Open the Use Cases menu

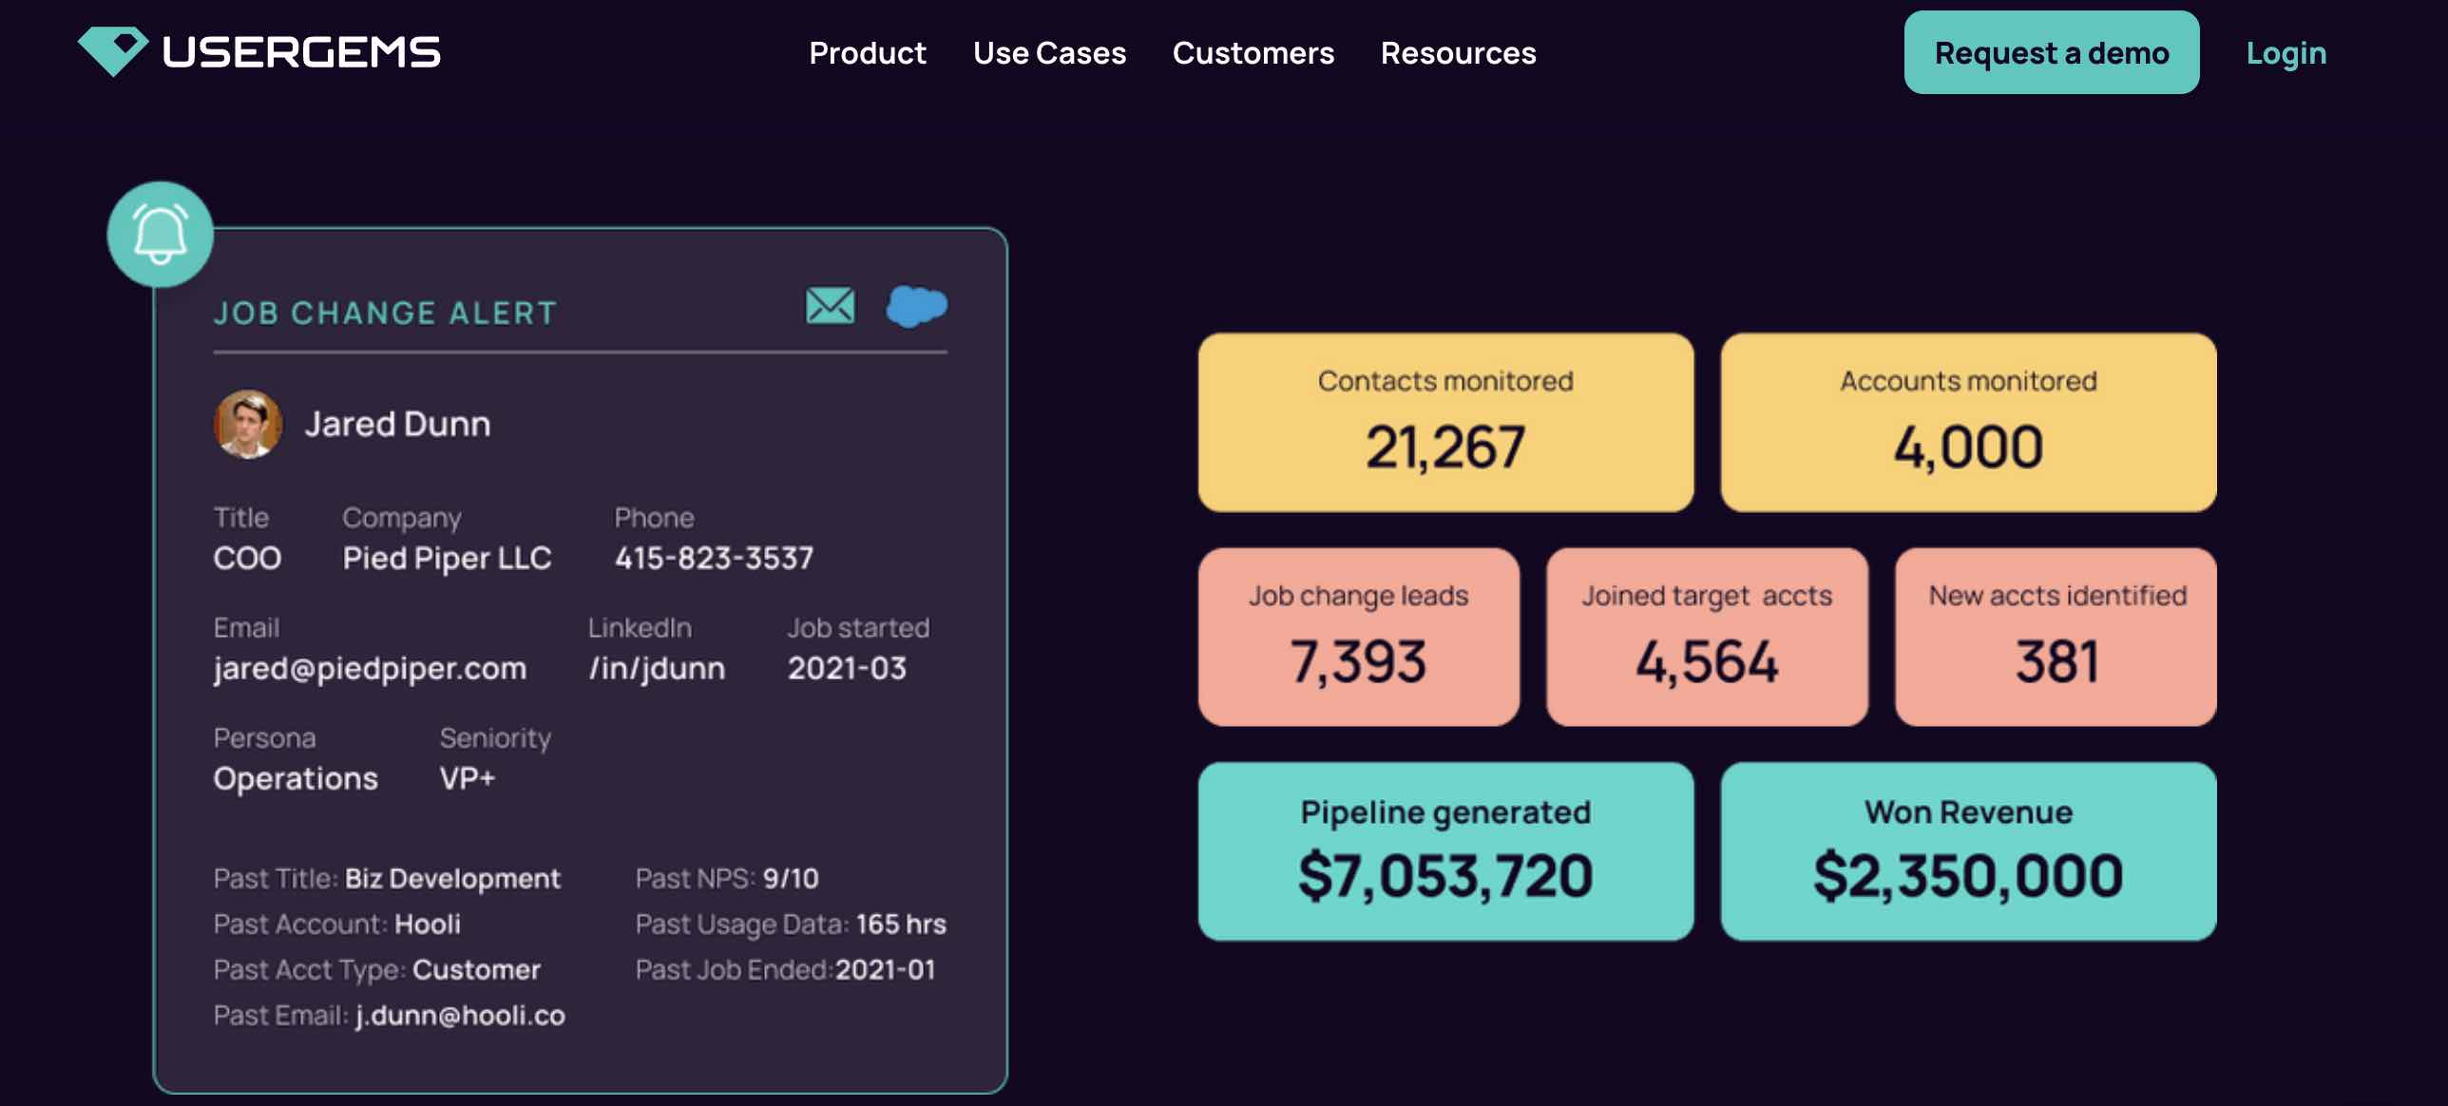pos(1049,53)
